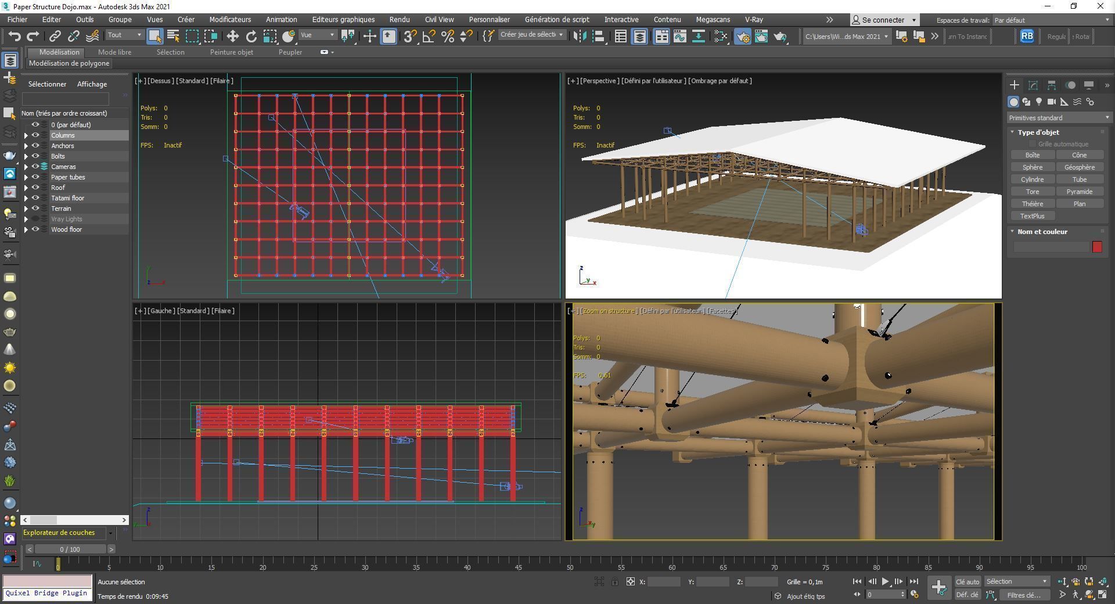The width and height of the screenshot is (1115, 604).
Task: Toggle the Angle Snap icon
Action: [429, 36]
